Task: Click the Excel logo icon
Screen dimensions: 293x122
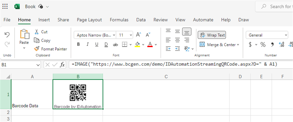Action: [x=17, y=7]
